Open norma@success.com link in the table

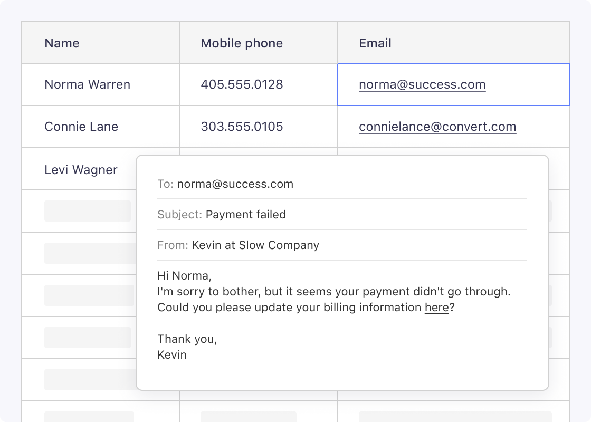point(422,84)
